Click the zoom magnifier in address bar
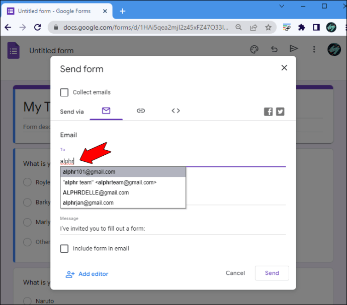 coord(238,28)
